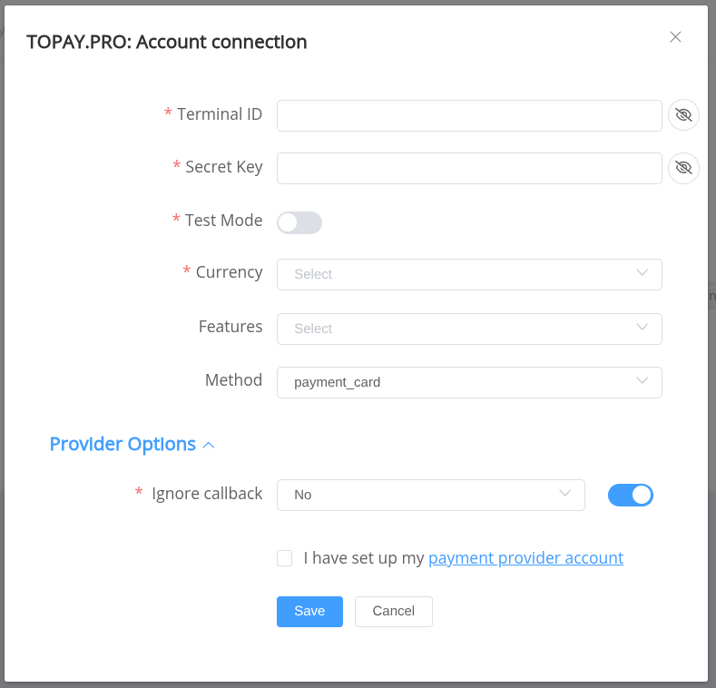716x688 pixels.
Task: Click the Currency dropdown arrow
Action: [x=642, y=273]
